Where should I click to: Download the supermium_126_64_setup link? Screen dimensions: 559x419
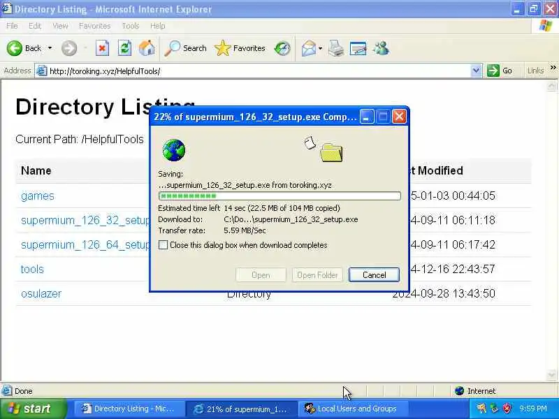pyautogui.click(x=85, y=245)
